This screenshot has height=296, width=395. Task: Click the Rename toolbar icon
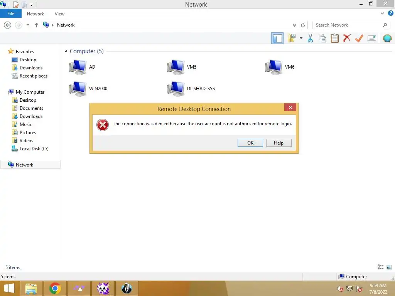pos(372,38)
